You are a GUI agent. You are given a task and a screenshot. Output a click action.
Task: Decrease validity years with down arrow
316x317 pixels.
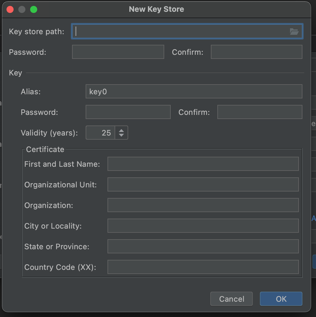click(x=121, y=136)
